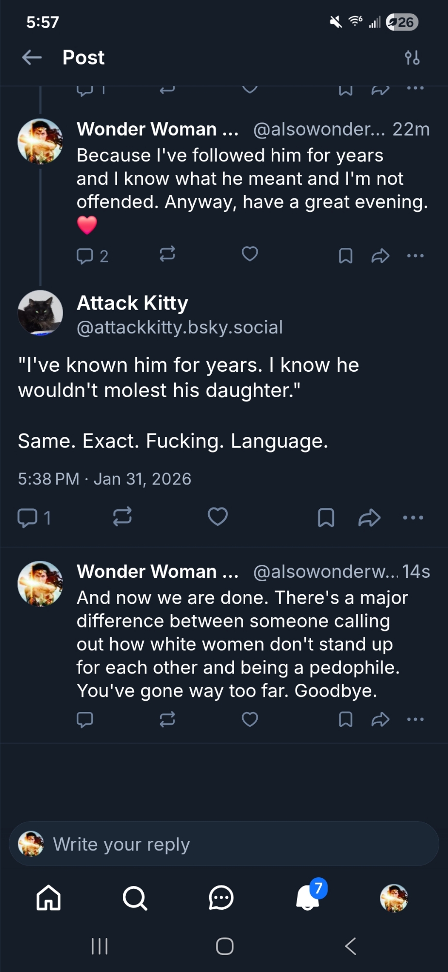The width and height of the screenshot is (448, 972).
Task: Reply to Attack Kitty's main post
Action: click(28, 518)
